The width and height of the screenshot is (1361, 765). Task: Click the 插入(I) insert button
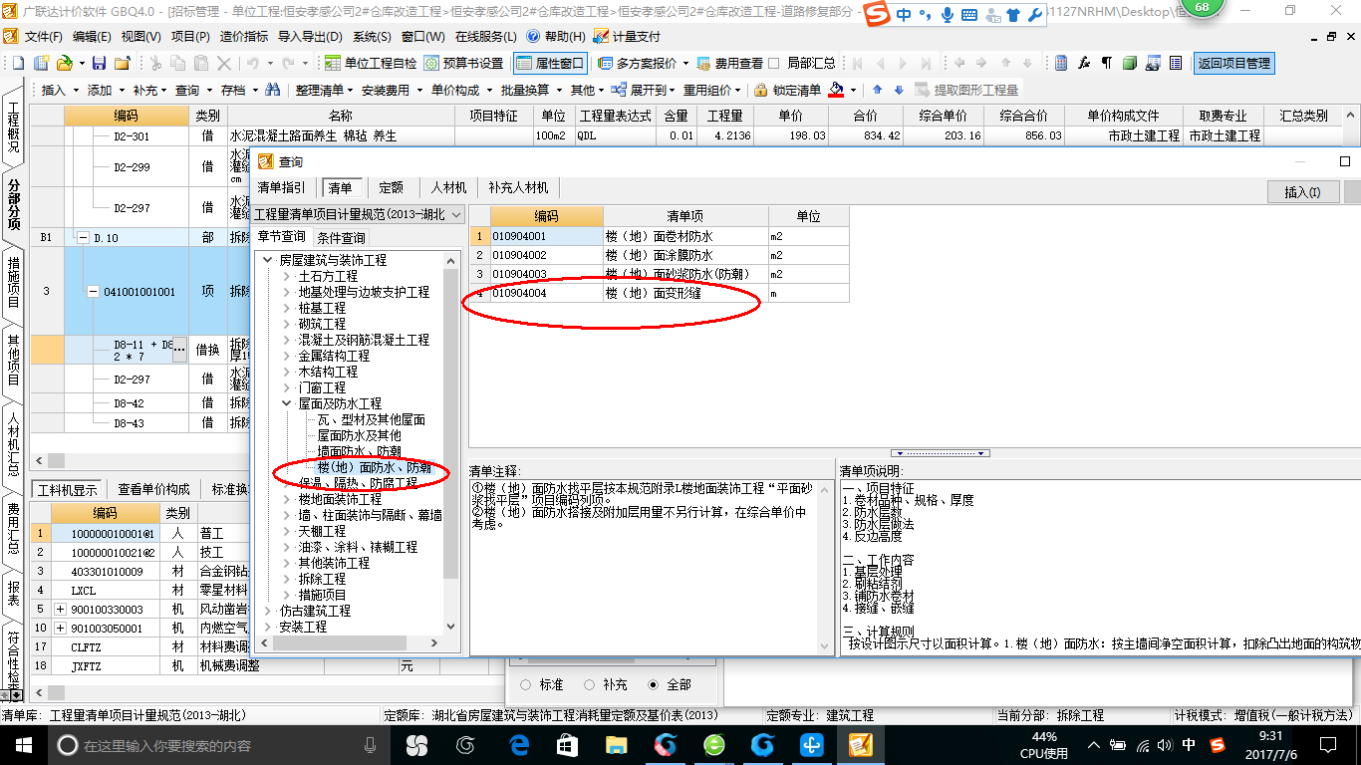(1302, 192)
